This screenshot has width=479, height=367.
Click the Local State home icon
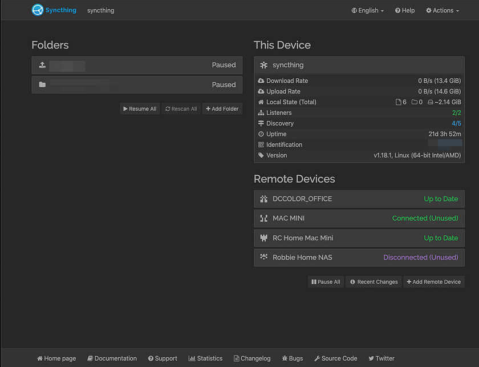coord(261,102)
